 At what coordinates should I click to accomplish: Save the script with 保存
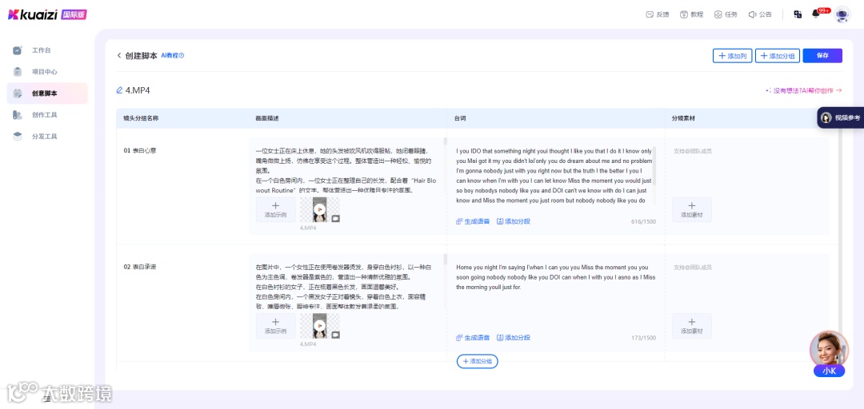(822, 56)
